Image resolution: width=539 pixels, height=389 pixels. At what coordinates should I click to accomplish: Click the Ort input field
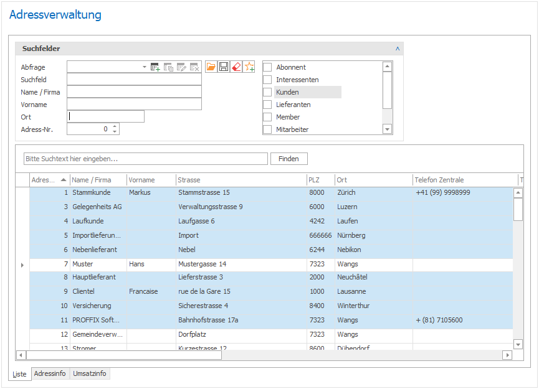105,117
